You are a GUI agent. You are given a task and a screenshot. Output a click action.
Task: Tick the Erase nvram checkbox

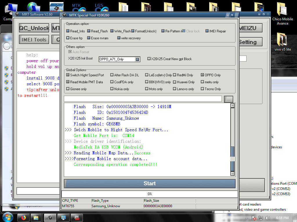coord(89,38)
